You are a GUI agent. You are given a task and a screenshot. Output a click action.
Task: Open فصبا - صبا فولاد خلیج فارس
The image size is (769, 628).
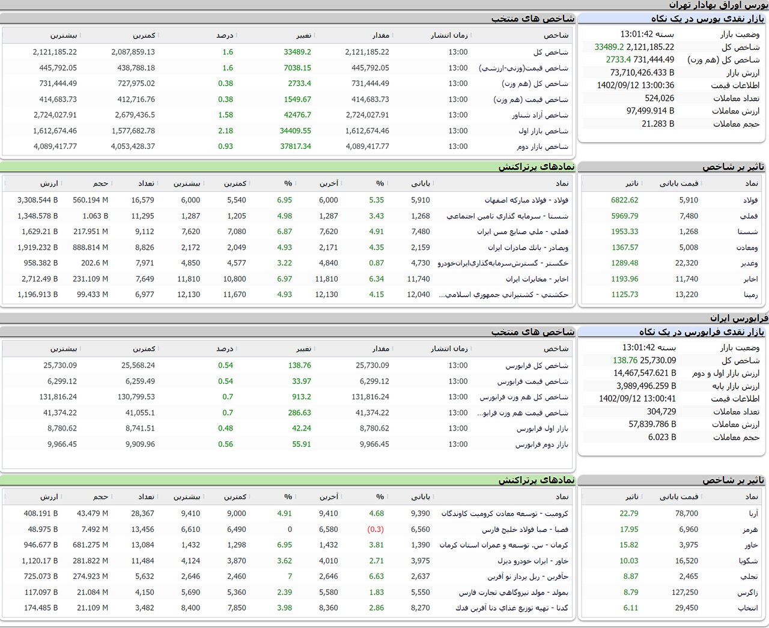point(524,530)
